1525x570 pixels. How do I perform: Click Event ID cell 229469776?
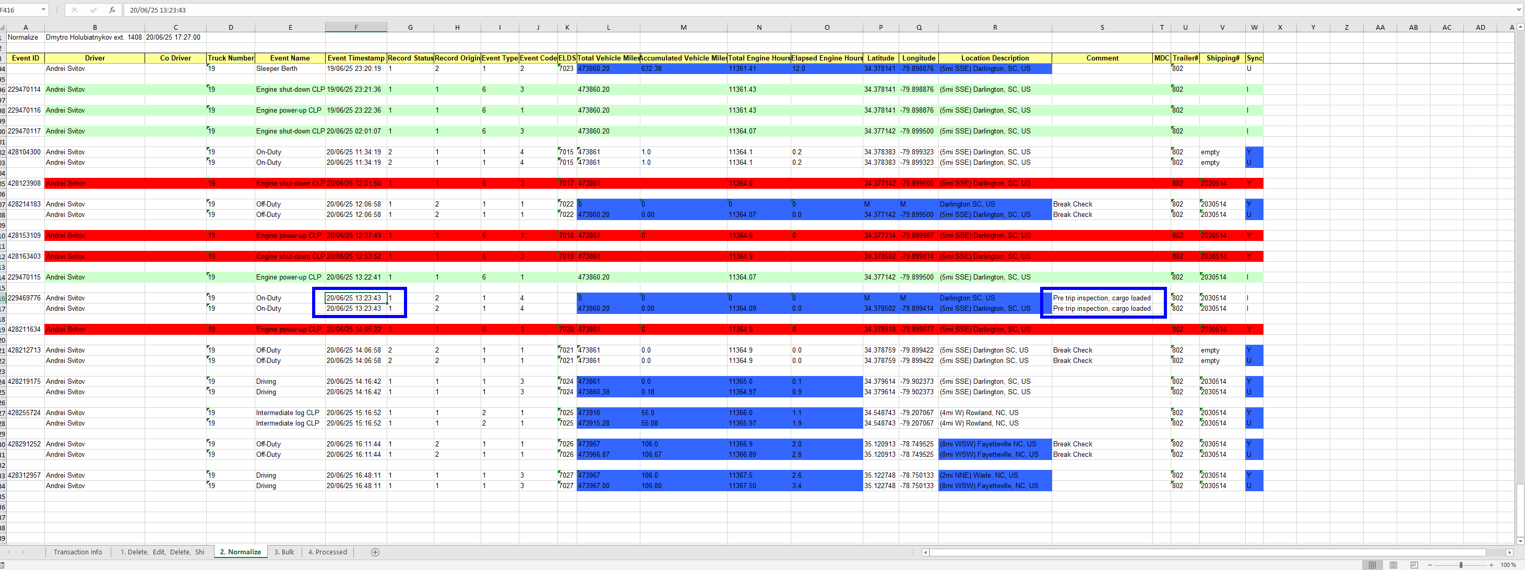(x=25, y=298)
